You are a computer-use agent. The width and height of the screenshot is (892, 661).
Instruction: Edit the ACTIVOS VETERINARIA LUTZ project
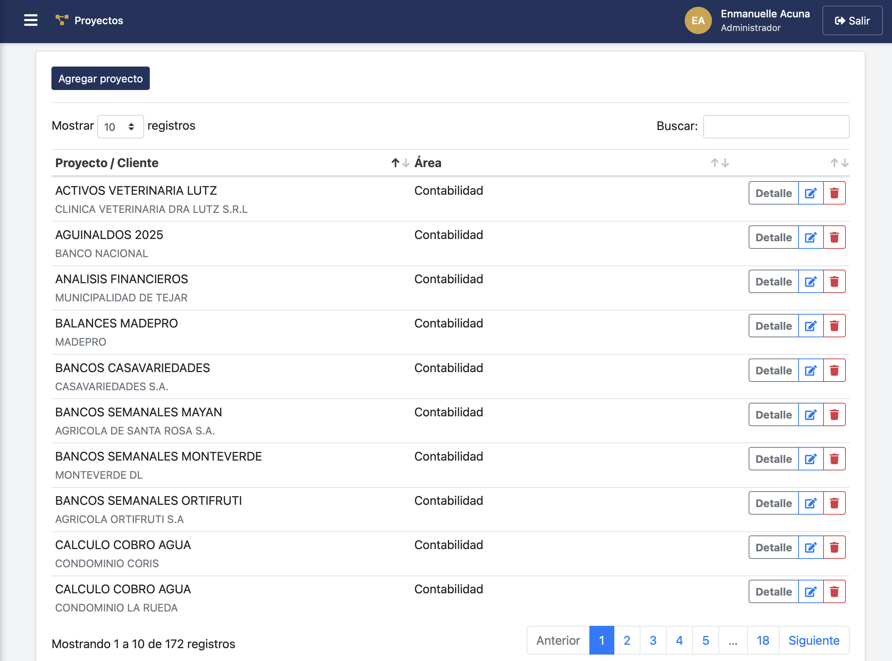point(810,193)
